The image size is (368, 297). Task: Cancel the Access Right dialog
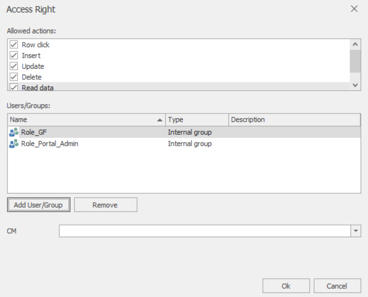[337, 286]
